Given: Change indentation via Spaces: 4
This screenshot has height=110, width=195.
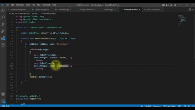Looking at the screenshot, I should coord(157,106).
